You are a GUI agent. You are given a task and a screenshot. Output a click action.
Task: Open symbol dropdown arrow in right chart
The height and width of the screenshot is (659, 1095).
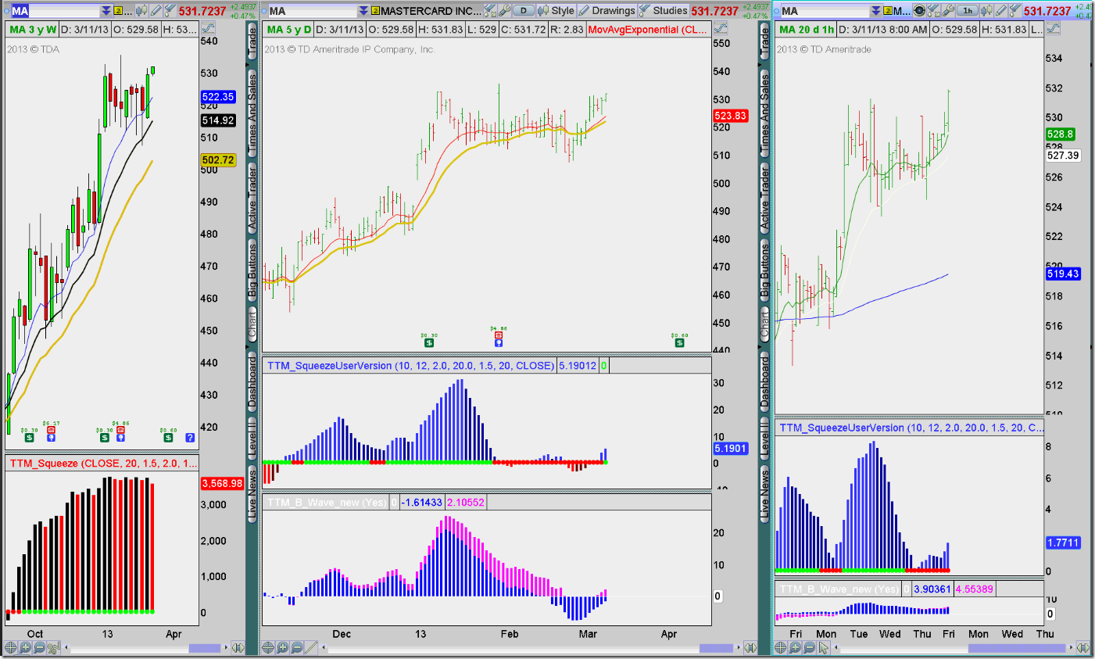(875, 11)
